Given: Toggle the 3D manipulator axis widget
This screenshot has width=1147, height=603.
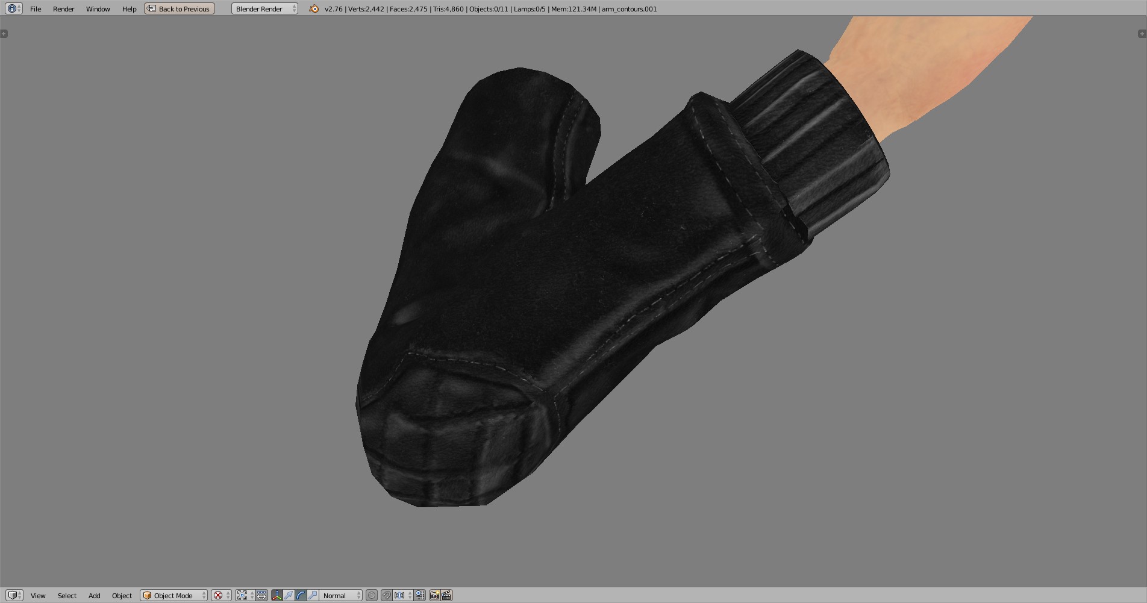Looking at the screenshot, I should coord(277,596).
